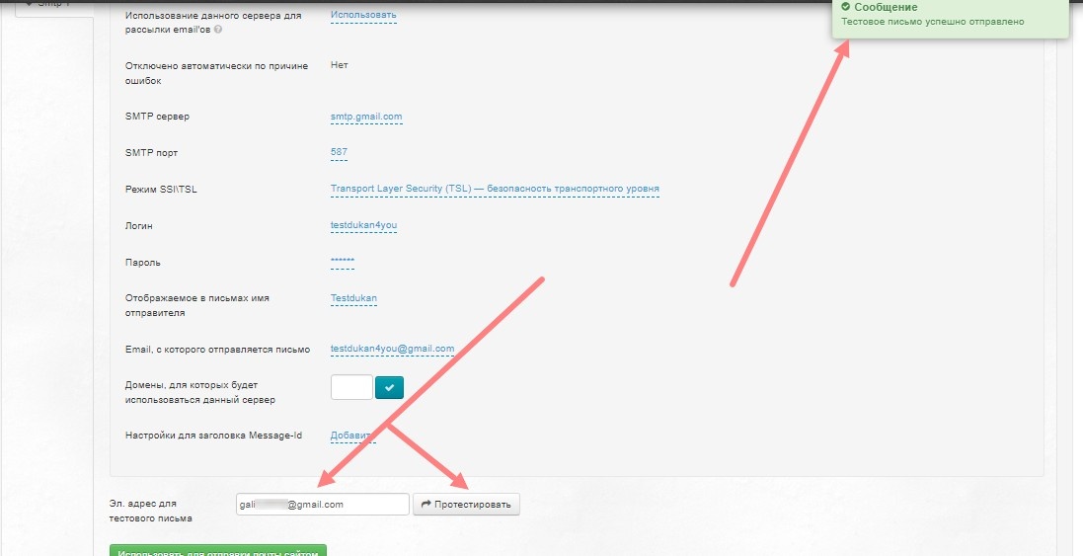
Task: Click the help icon beside email mailing label
Action: (218, 30)
